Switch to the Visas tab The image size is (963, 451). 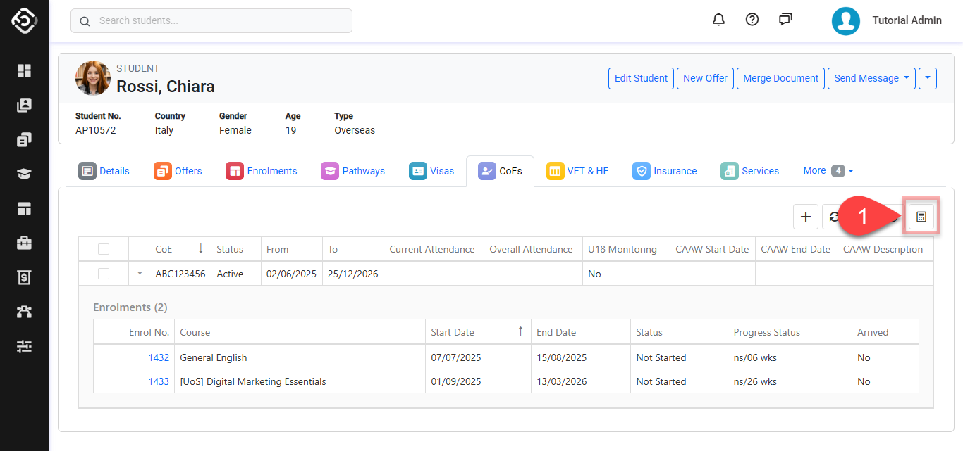pyautogui.click(x=431, y=171)
